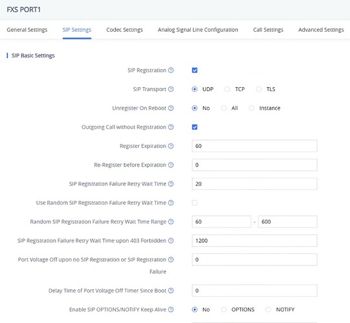Click help icon for Register Expiration
Viewport: 350px width, 323px height.
click(x=171, y=146)
